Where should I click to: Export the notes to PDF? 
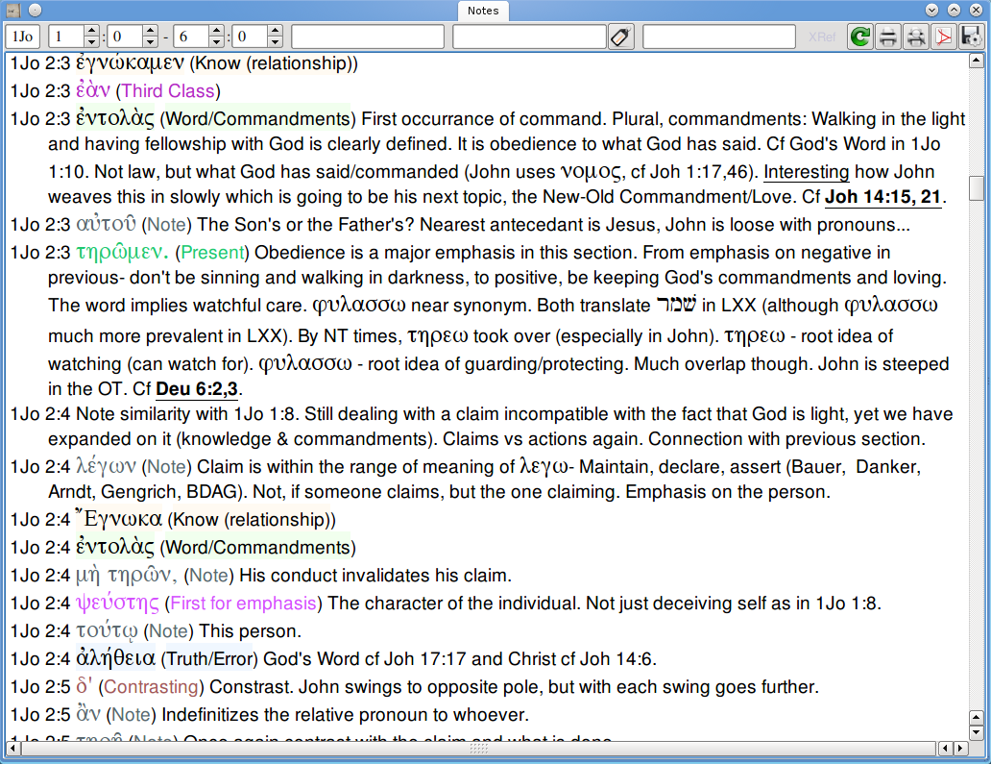pyautogui.click(x=944, y=37)
